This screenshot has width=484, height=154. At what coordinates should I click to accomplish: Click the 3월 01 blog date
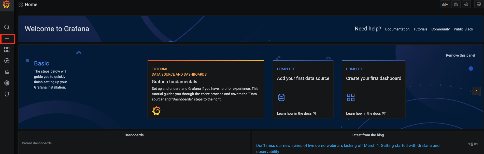473,144
